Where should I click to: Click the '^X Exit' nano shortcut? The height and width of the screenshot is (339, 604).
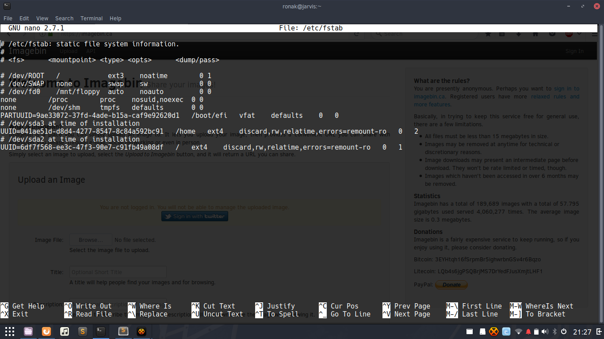(14, 314)
